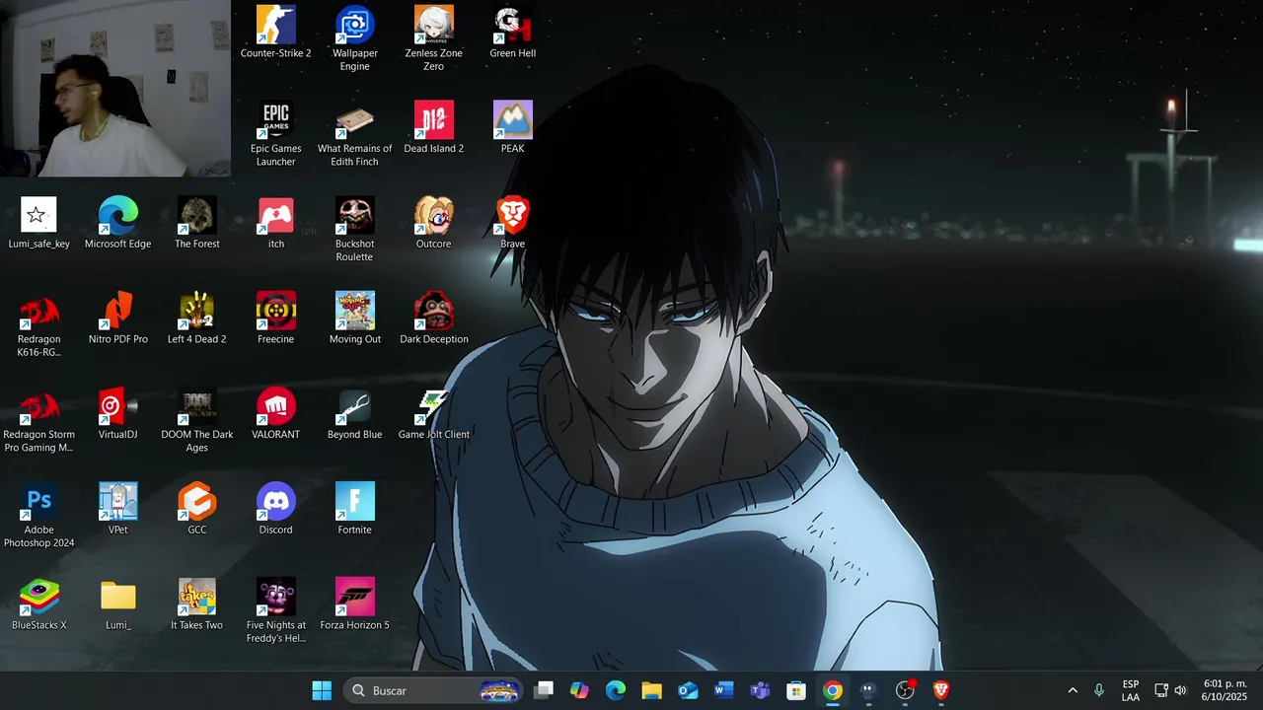Select the Forza Horizon 5 shortcut
This screenshot has height=710, width=1263.
click(355, 604)
